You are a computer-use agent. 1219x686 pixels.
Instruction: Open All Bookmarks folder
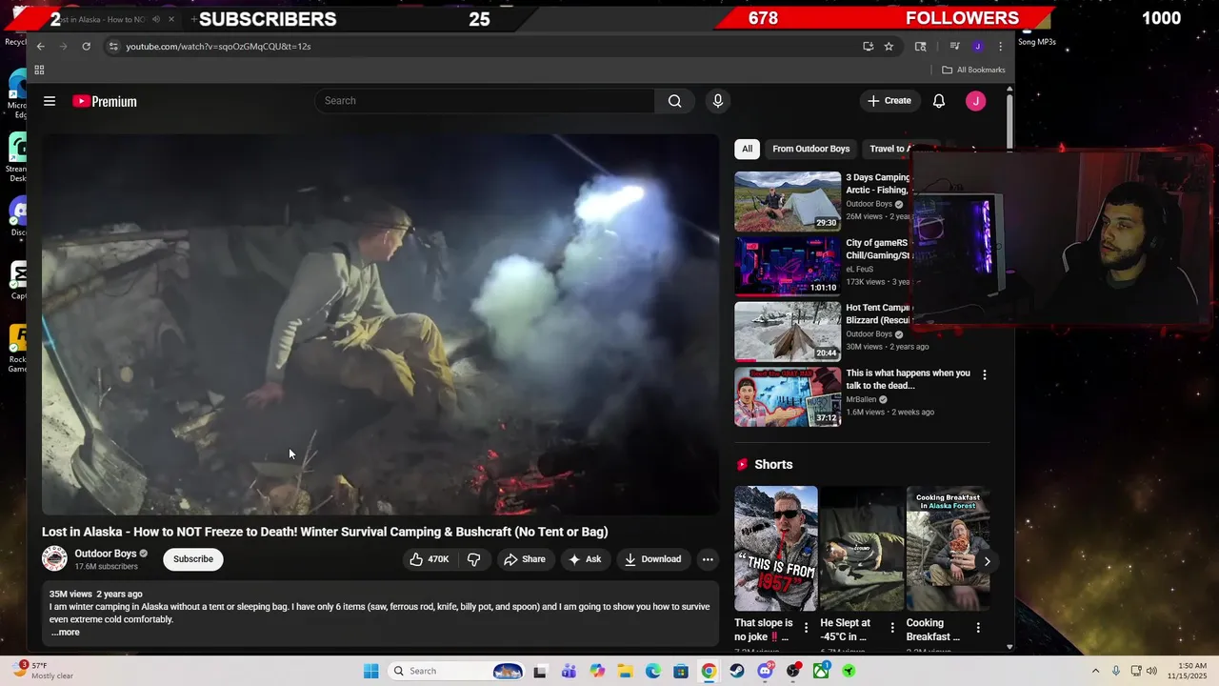[x=973, y=70]
